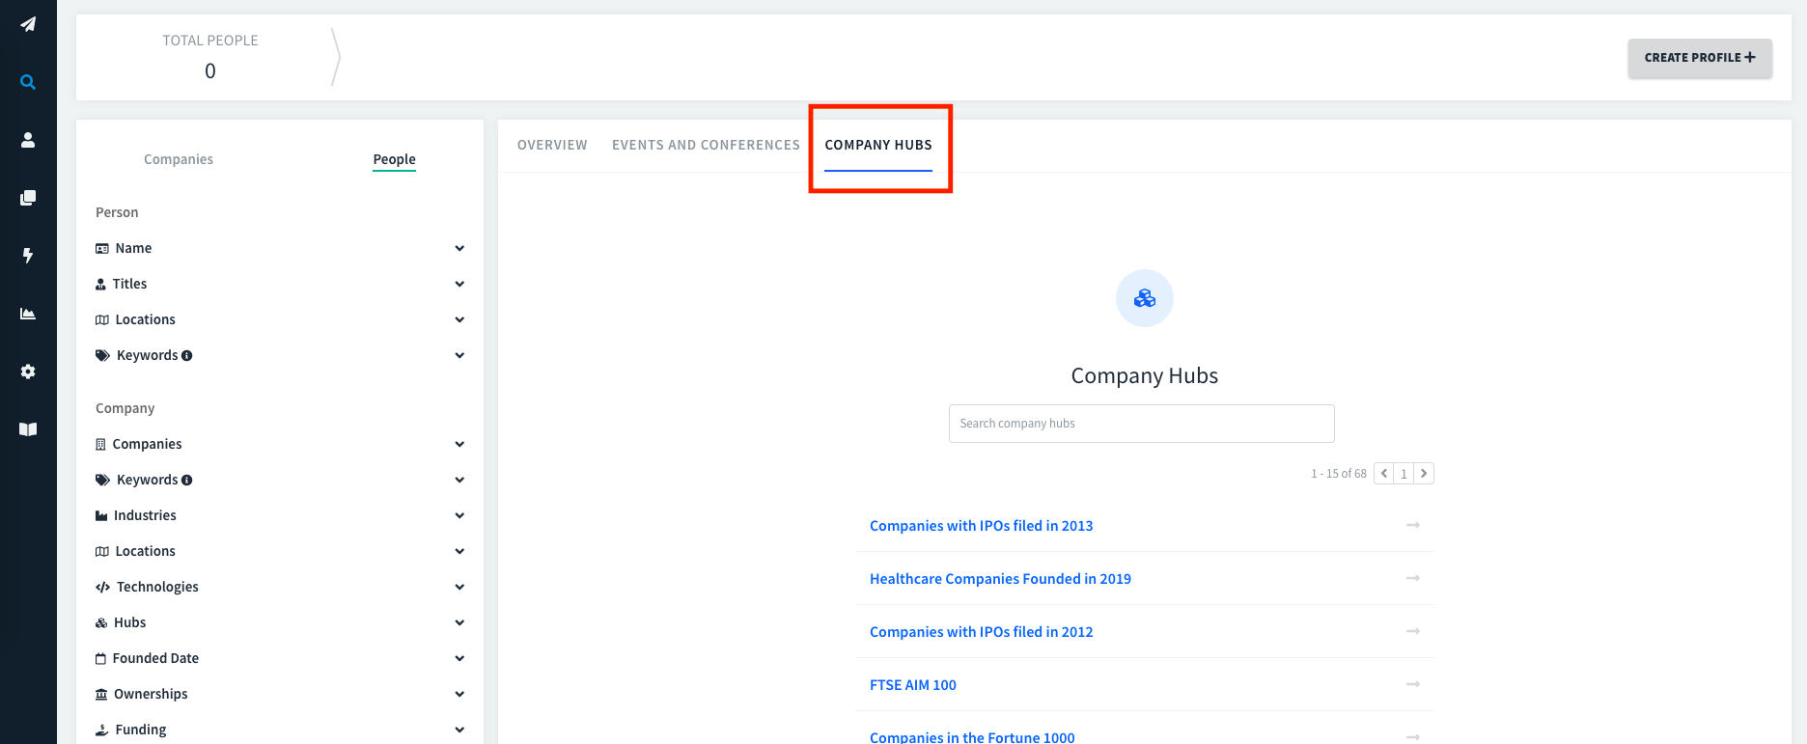Screen dimensions: 1807x744
Task: Open the search magnifier icon in sidebar
Action: [28, 82]
